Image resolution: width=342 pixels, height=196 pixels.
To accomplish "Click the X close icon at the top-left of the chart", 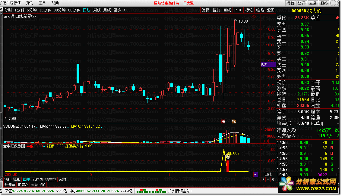I will point(1,9).
